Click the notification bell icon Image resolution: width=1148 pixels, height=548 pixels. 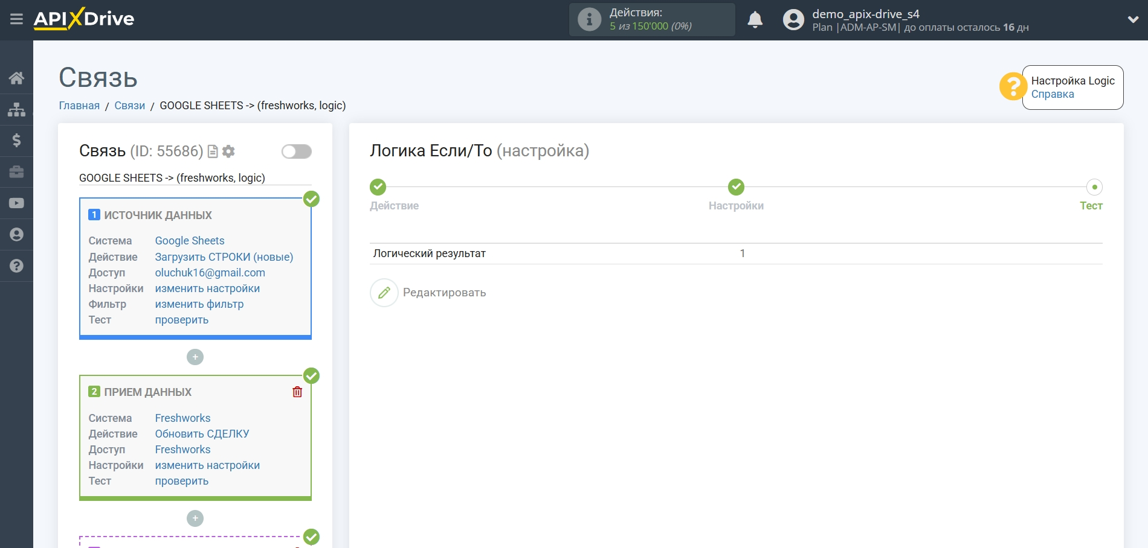755,20
